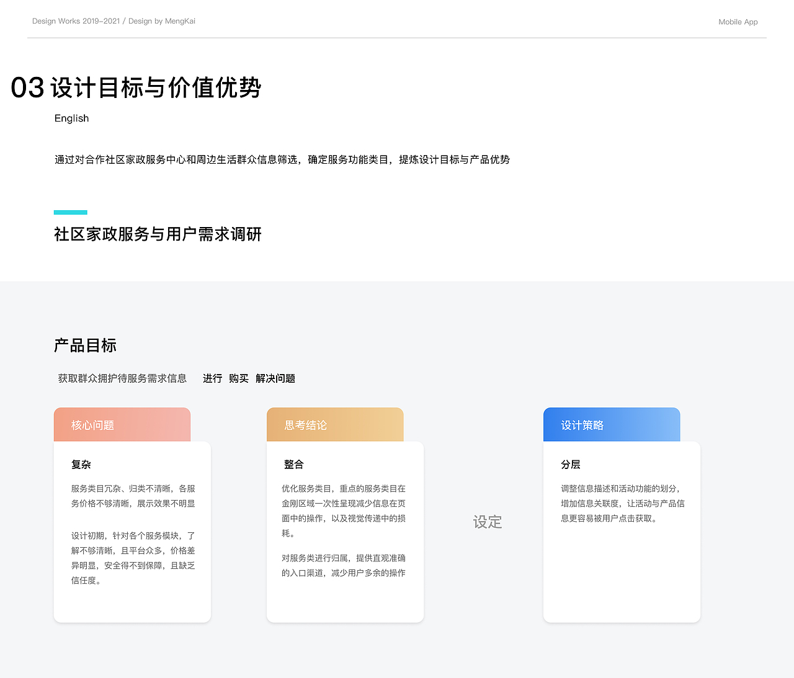794x678 pixels.
Task: Click the "解决问题" keyword text
Action: (x=275, y=378)
